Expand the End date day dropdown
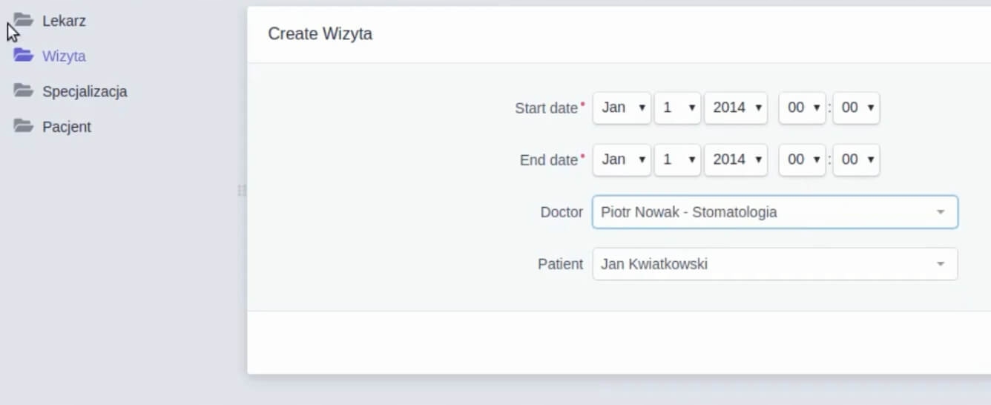Image resolution: width=991 pixels, height=405 pixels. click(x=677, y=159)
